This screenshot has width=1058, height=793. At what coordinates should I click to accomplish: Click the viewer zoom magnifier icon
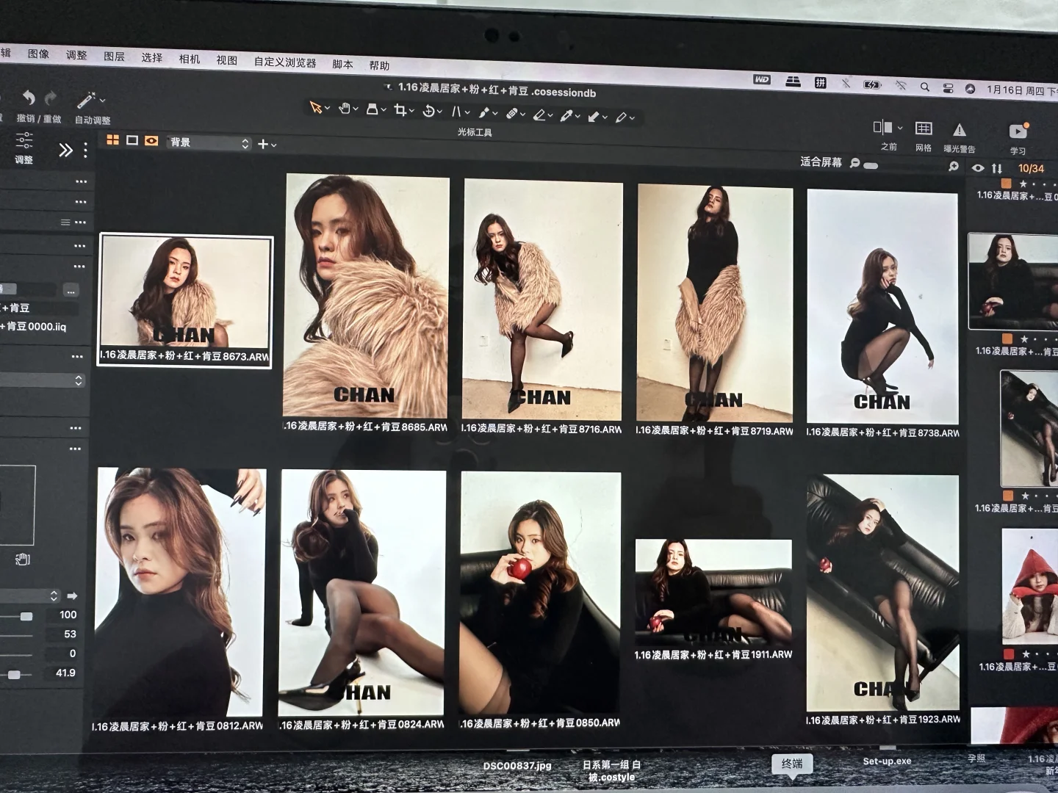click(x=855, y=163)
